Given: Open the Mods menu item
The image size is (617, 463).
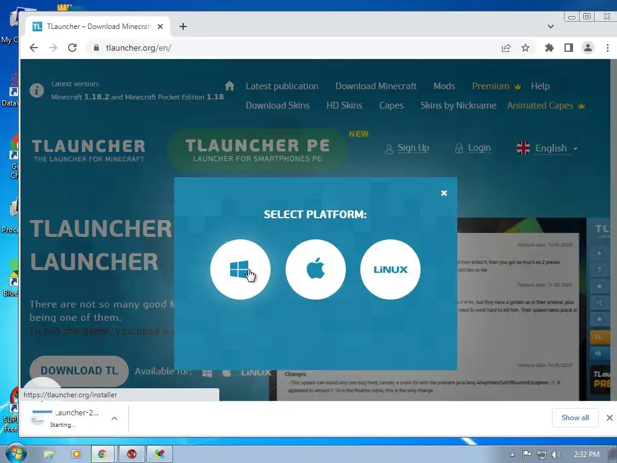Looking at the screenshot, I should [x=444, y=86].
